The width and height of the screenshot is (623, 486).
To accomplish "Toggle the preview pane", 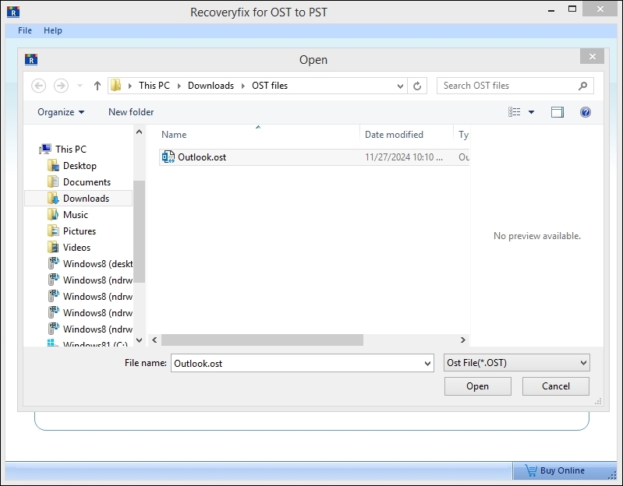I will [557, 112].
